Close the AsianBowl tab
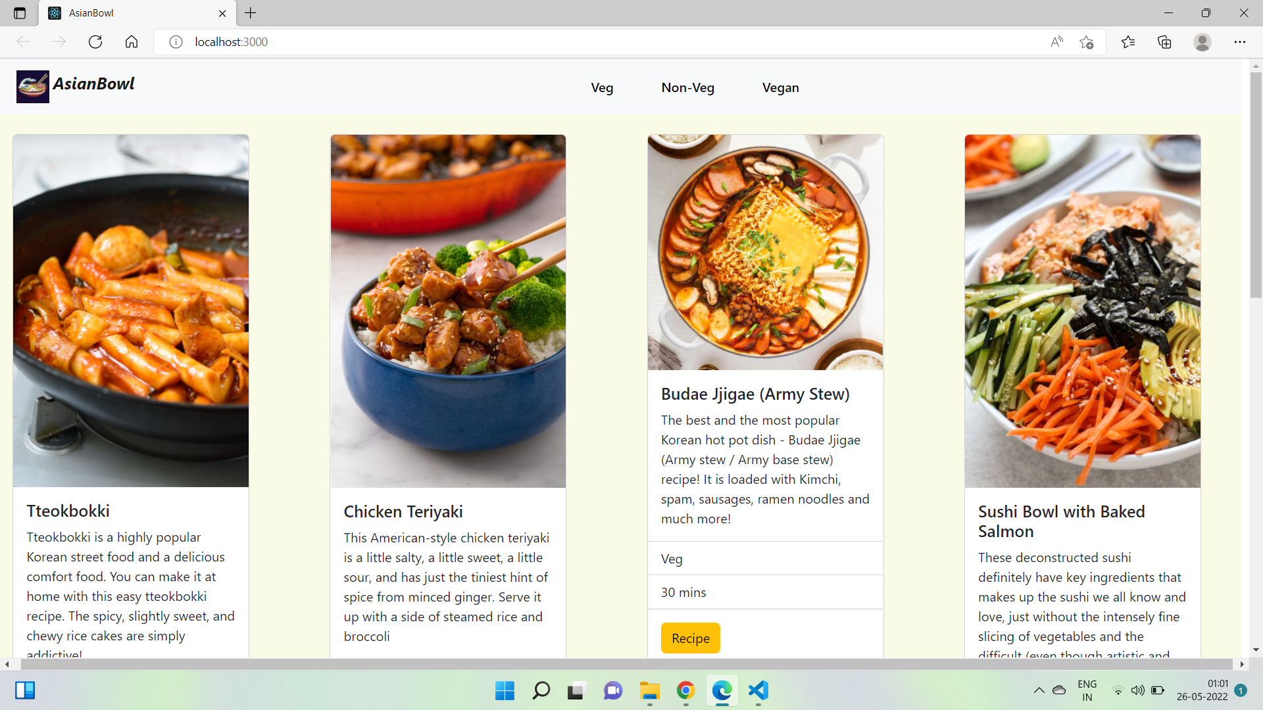Viewport: 1263px width, 710px height. click(x=222, y=13)
